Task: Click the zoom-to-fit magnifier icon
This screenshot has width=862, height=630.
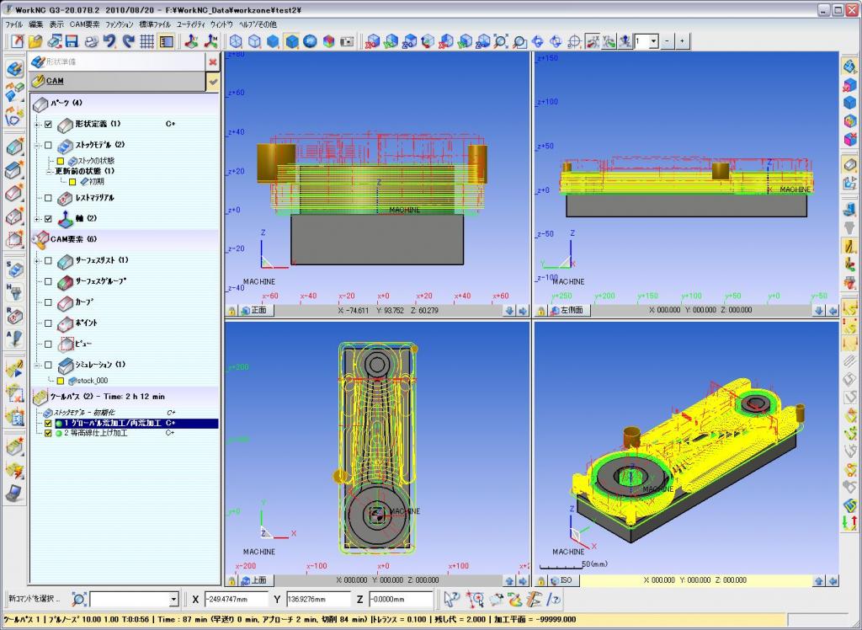Action: (501, 41)
